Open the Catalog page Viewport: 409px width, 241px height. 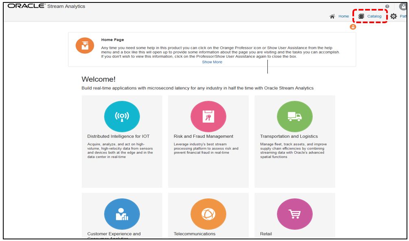374,16
